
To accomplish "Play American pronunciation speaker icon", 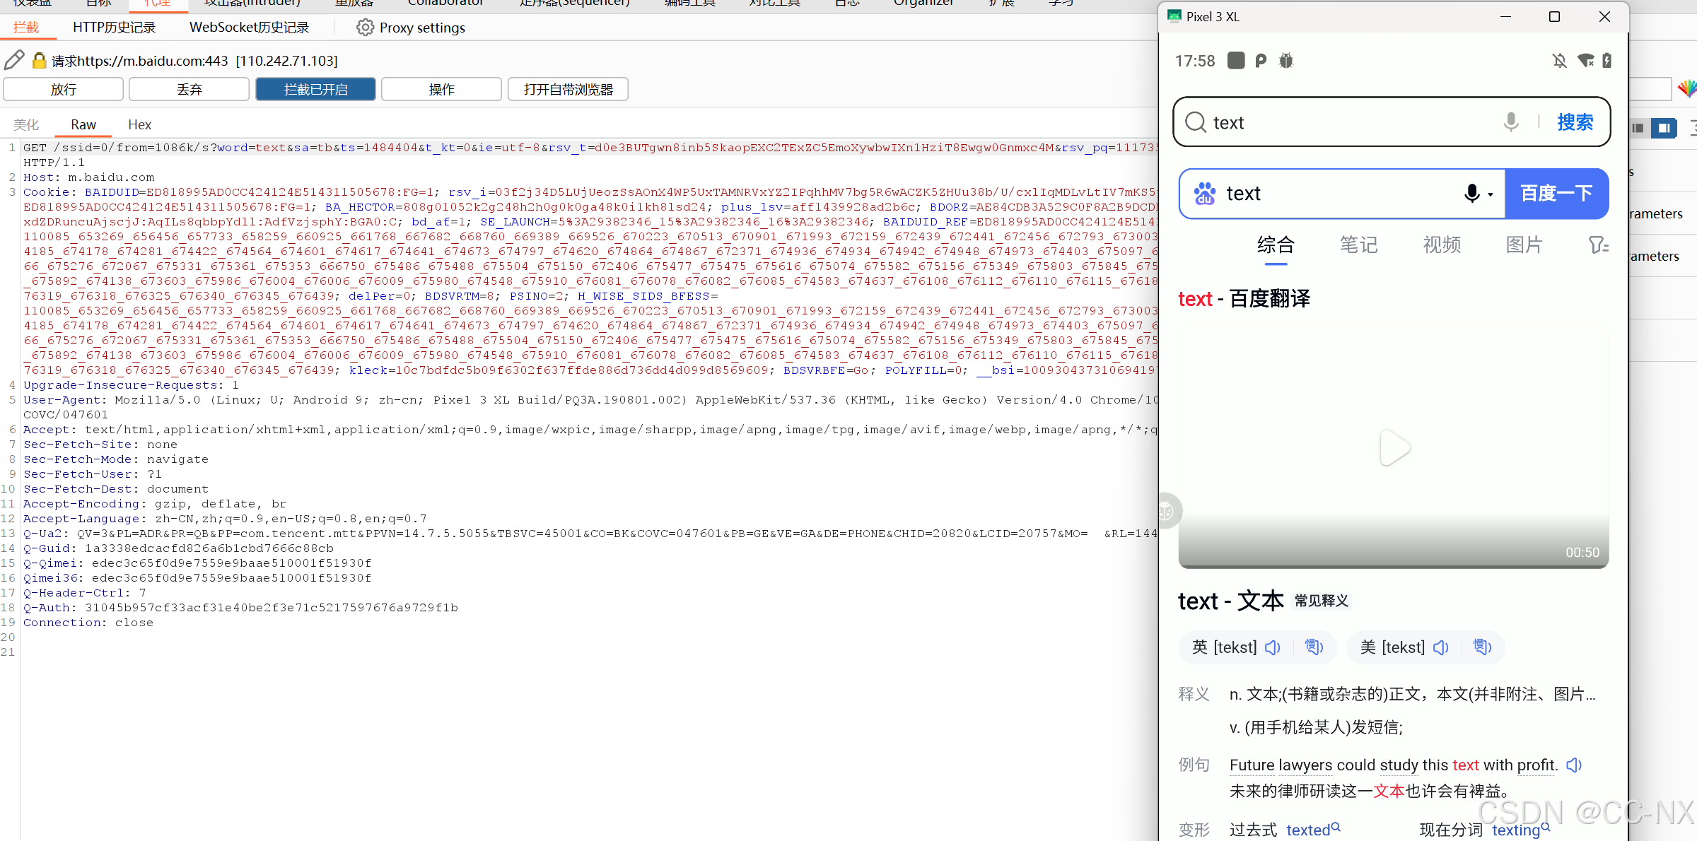I will (1441, 647).
